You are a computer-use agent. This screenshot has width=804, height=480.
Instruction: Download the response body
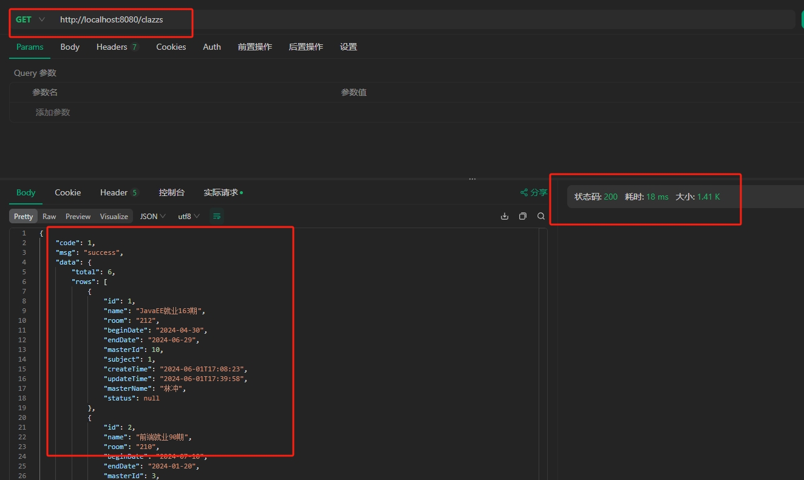pyautogui.click(x=504, y=216)
